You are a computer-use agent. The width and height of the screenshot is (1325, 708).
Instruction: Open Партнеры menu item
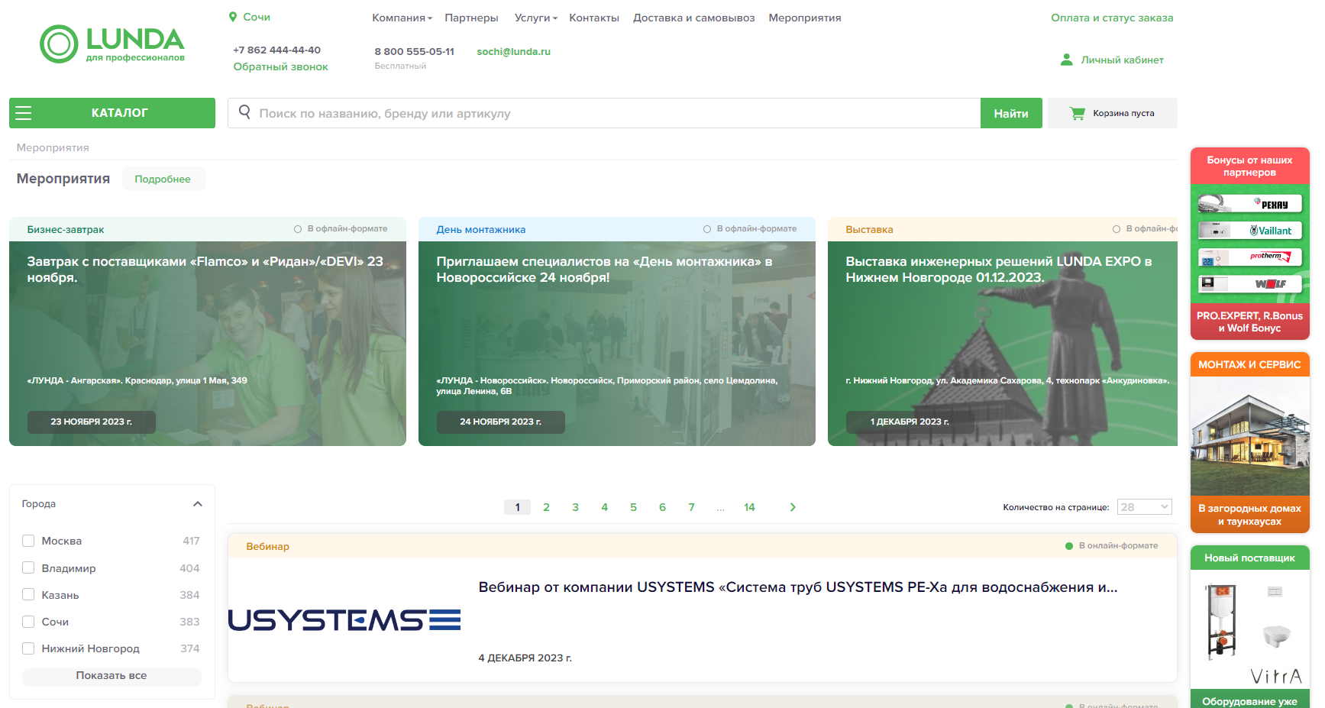pos(471,18)
